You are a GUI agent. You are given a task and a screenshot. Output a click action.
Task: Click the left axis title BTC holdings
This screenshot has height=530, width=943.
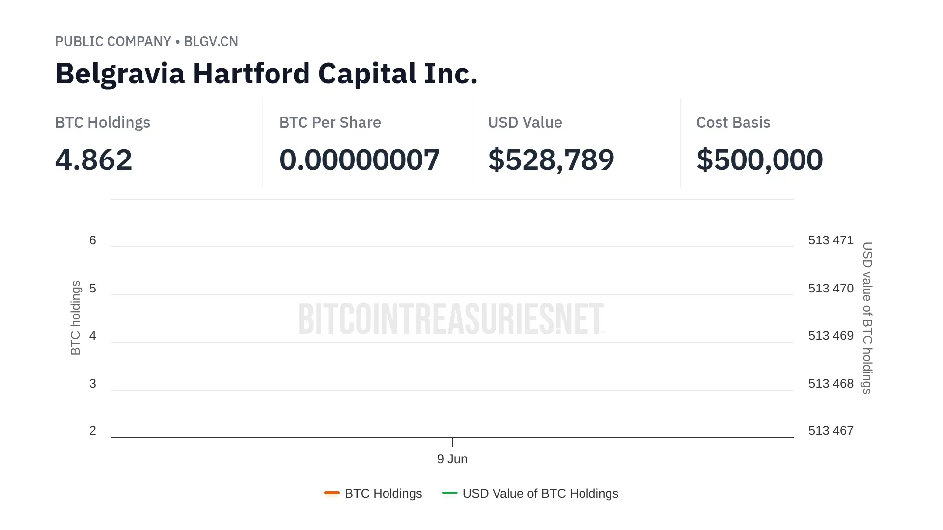pyautogui.click(x=75, y=318)
